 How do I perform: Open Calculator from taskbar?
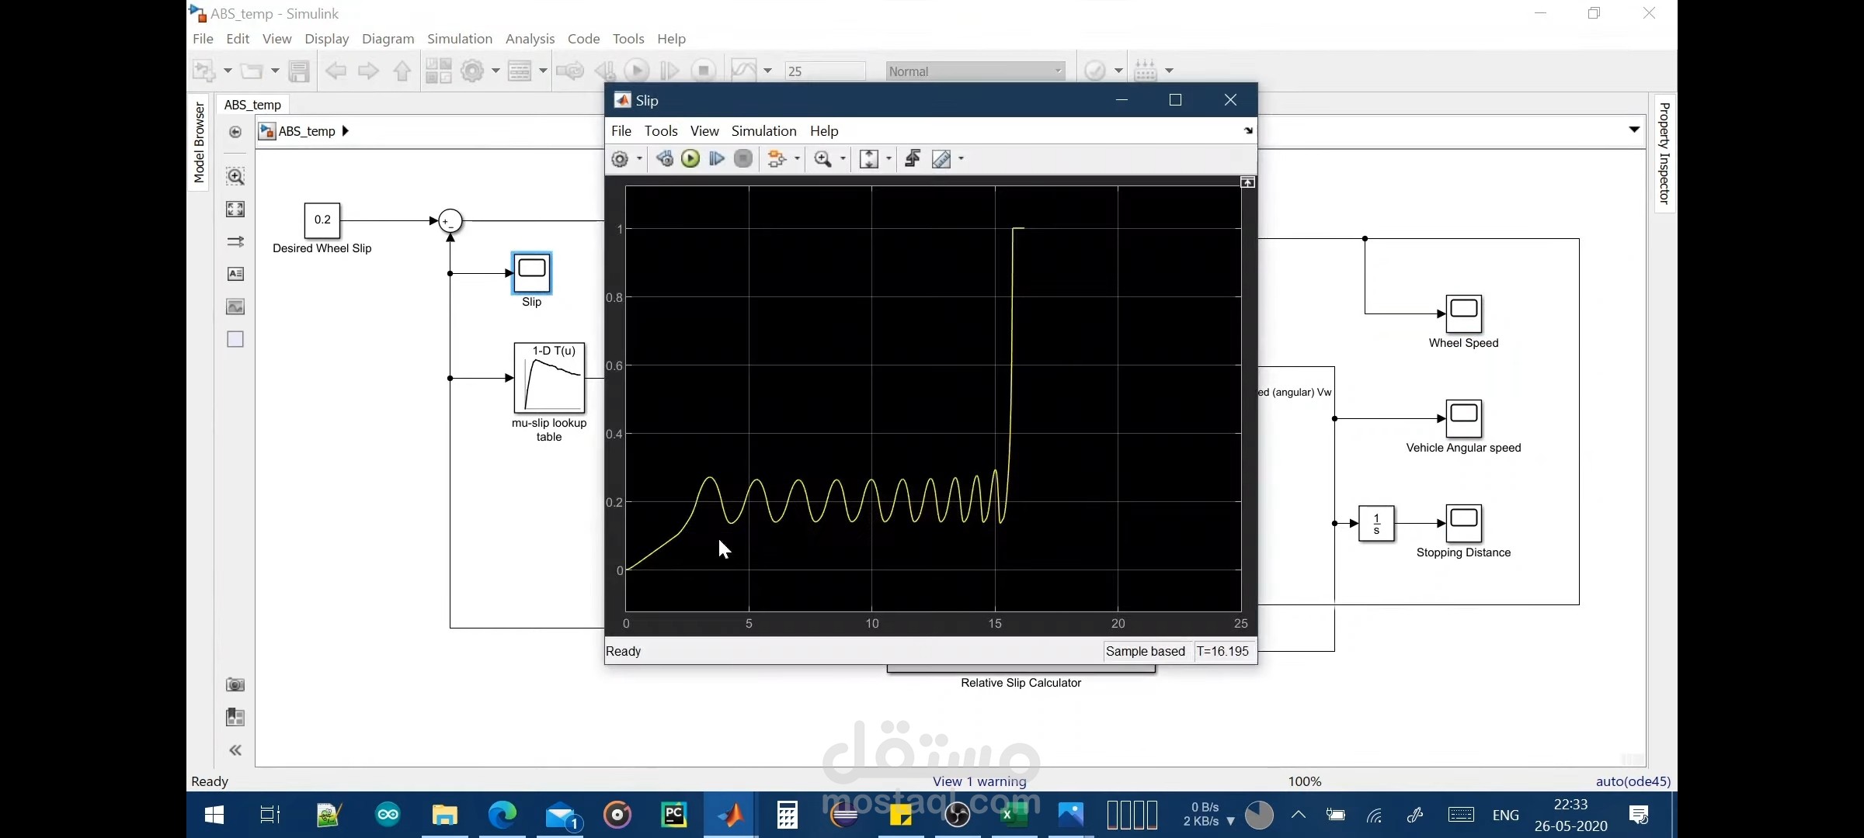787,815
